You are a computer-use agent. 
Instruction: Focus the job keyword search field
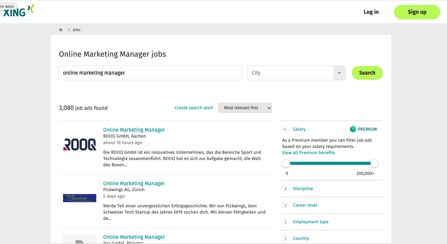click(150, 73)
